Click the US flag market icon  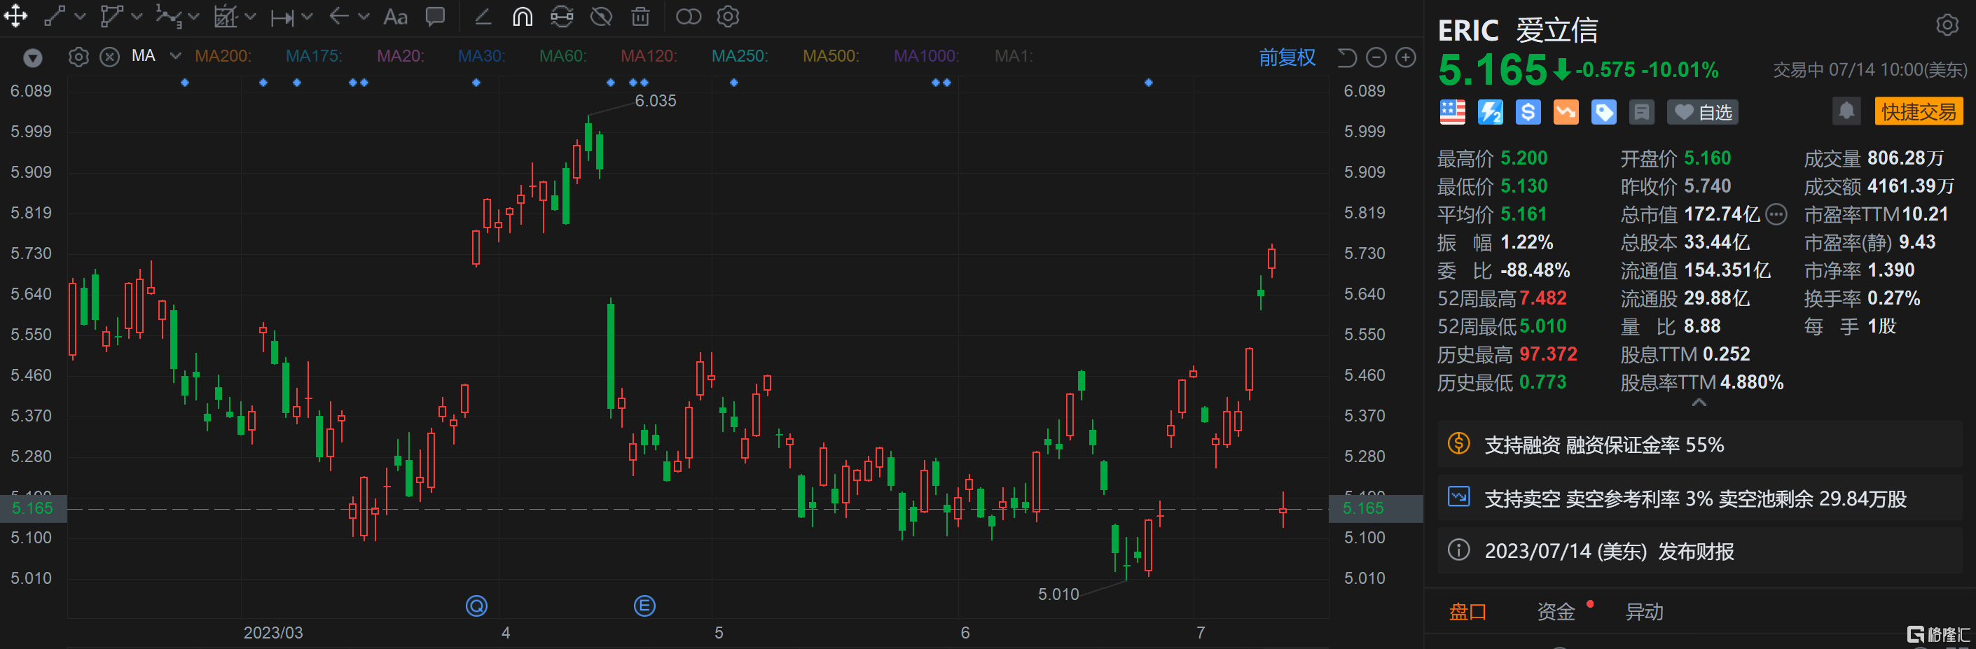[1452, 112]
